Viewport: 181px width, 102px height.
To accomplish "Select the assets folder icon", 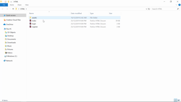I will (x=30, y=18).
